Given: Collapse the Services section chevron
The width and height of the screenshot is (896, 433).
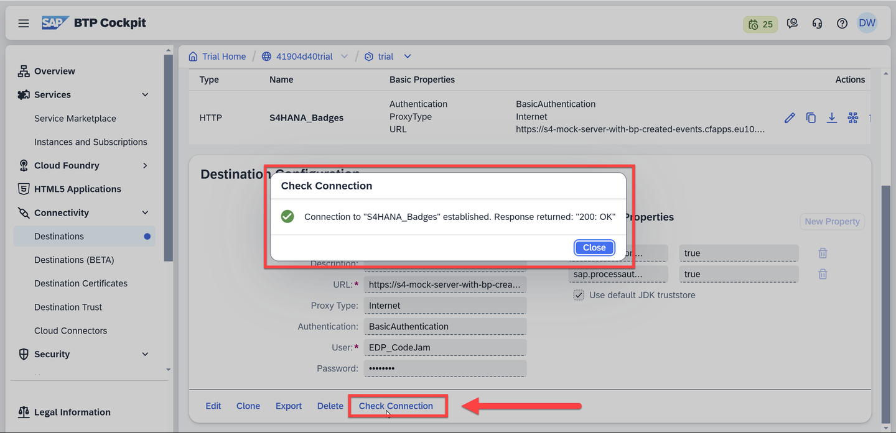Looking at the screenshot, I should click(145, 95).
